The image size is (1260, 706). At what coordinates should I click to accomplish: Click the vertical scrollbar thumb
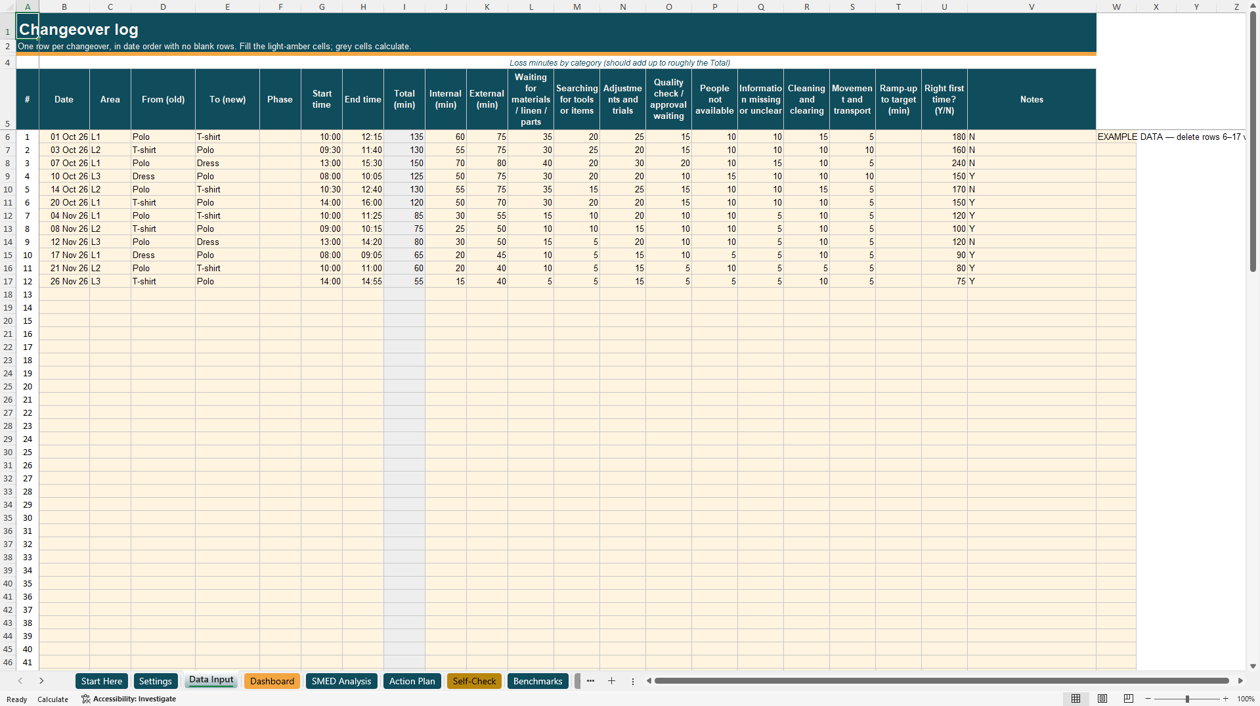(x=1253, y=141)
